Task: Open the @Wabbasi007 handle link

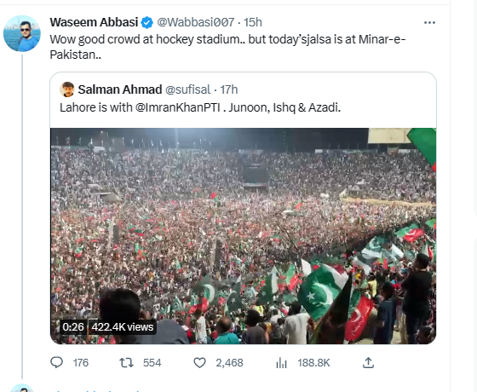Action: 196,22
